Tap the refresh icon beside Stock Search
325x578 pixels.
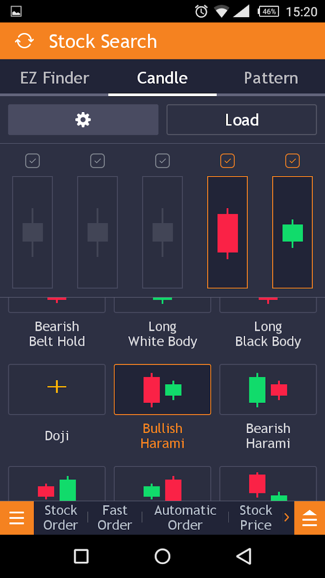pyautogui.click(x=24, y=41)
